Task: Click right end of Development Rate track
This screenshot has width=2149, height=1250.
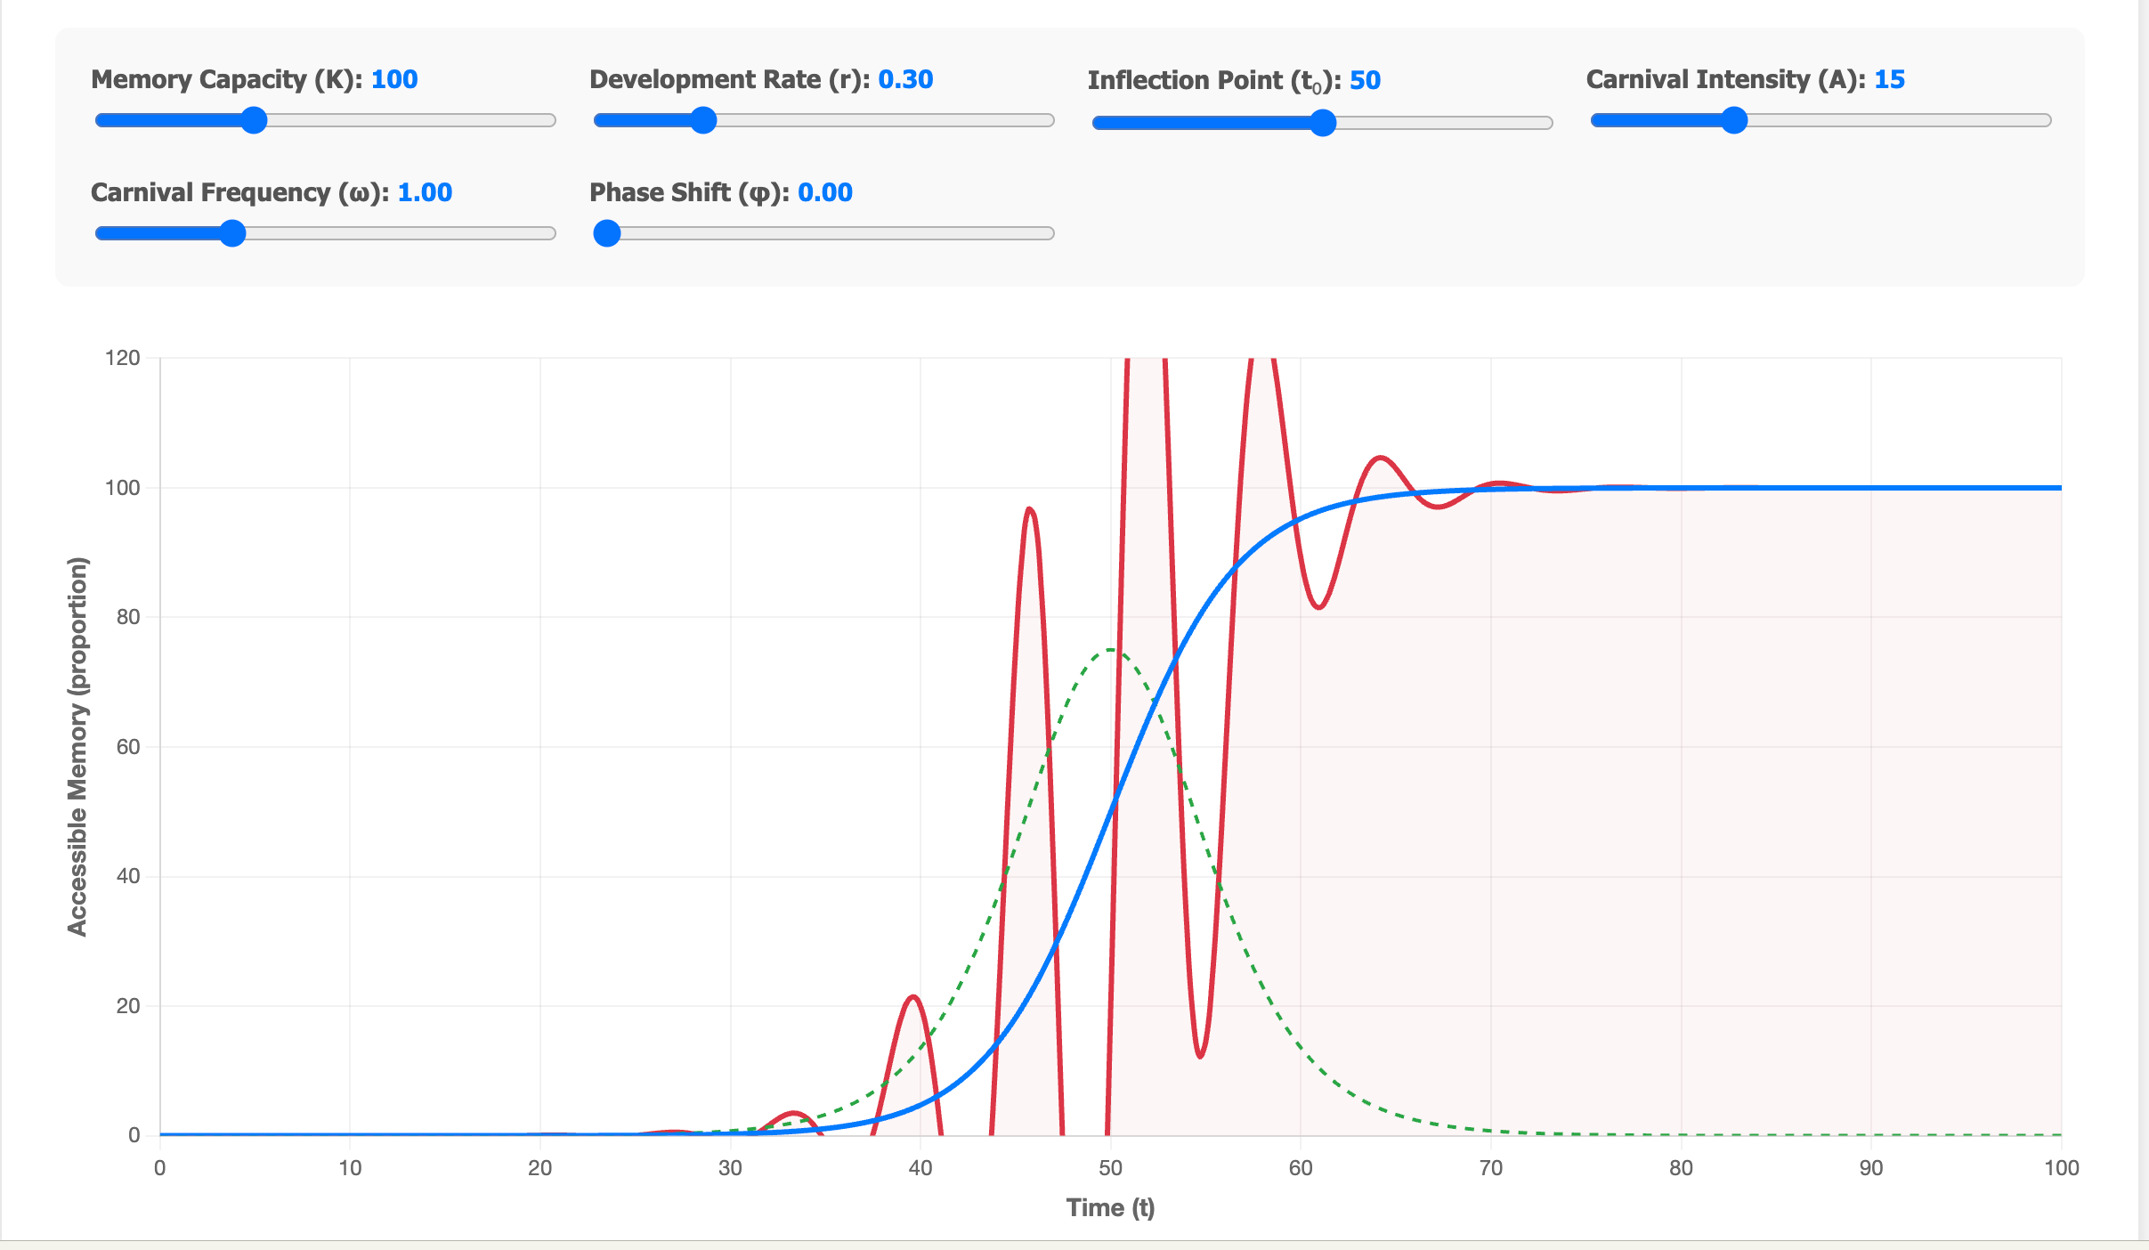Action: click(x=1048, y=120)
